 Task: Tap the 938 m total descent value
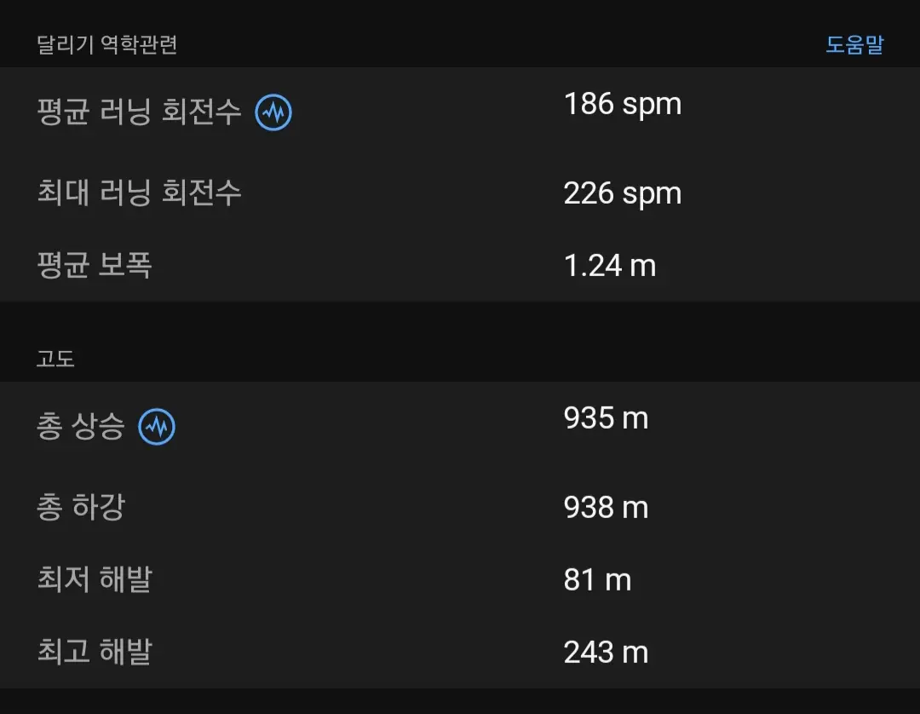tap(606, 508)
